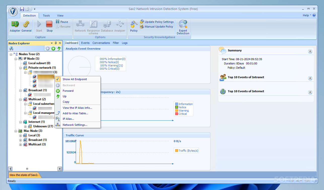This screenshot has height=190, width=324.
Task: Close the Nodes Explorer panel
Action: pos(60,43)
